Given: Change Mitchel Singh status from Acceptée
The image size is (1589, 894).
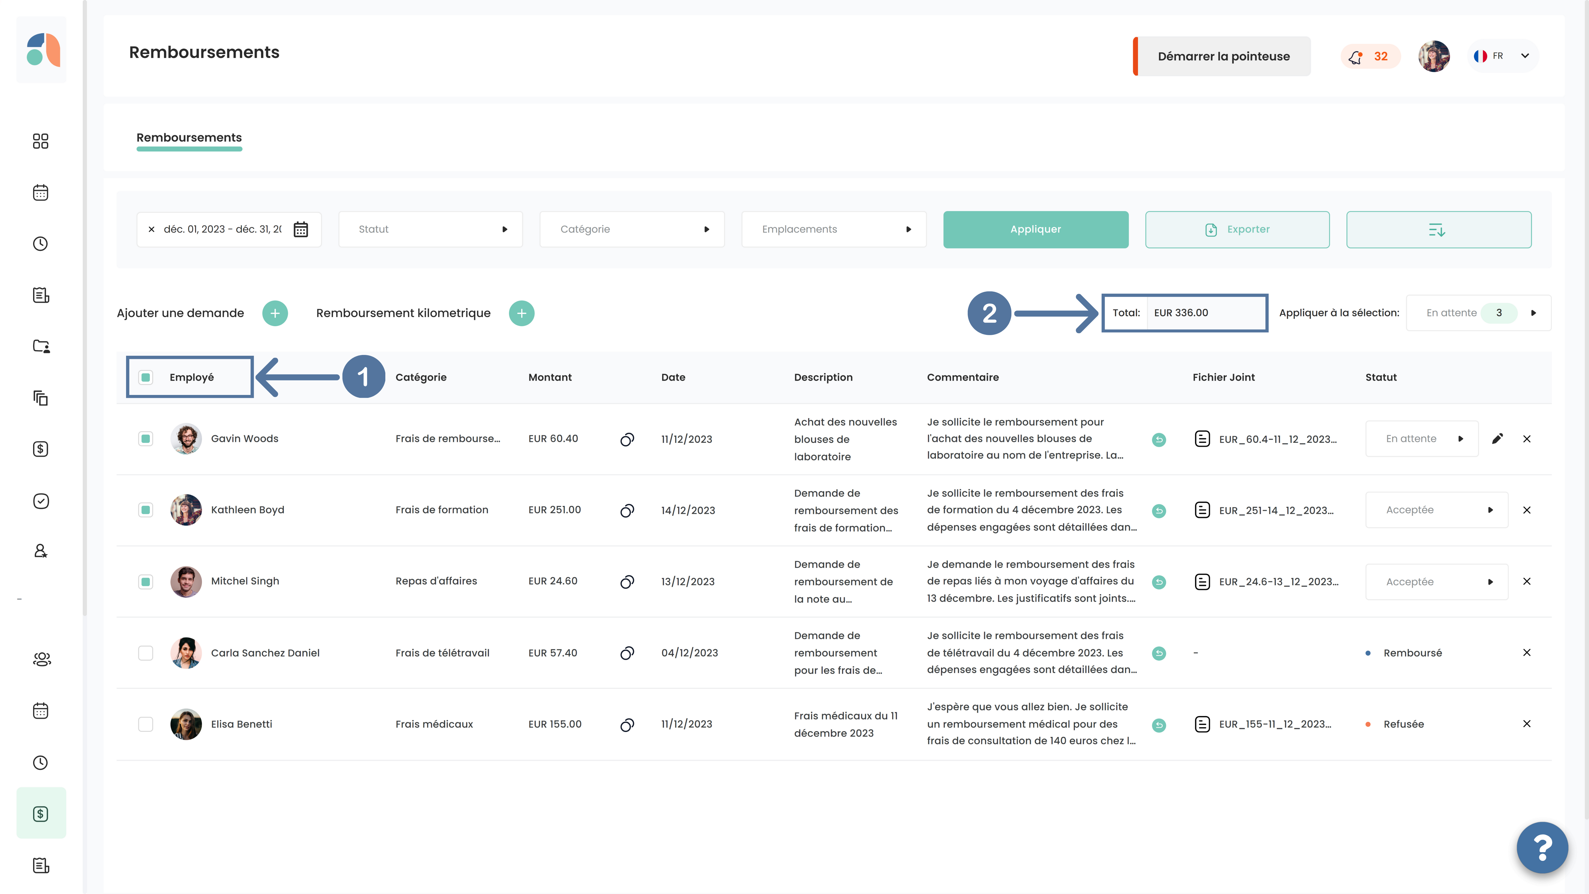Looking at the screenshot, I should [x=1437, y=582].
